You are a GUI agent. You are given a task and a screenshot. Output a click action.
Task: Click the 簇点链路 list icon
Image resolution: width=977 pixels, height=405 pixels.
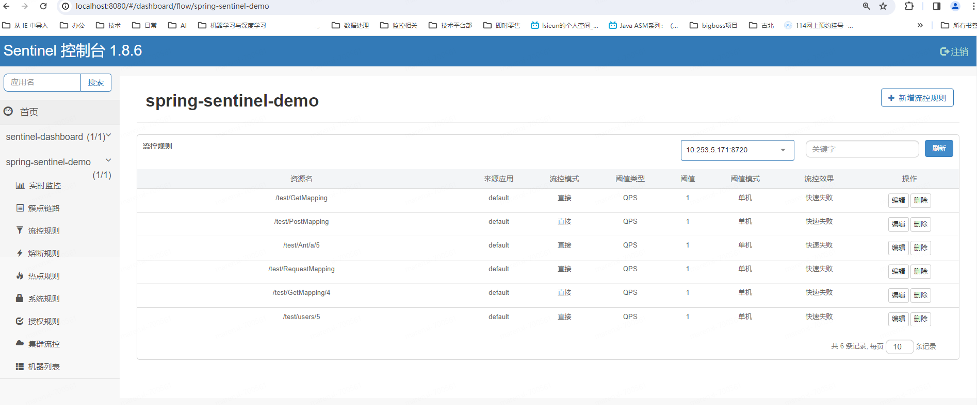[20, 208]
